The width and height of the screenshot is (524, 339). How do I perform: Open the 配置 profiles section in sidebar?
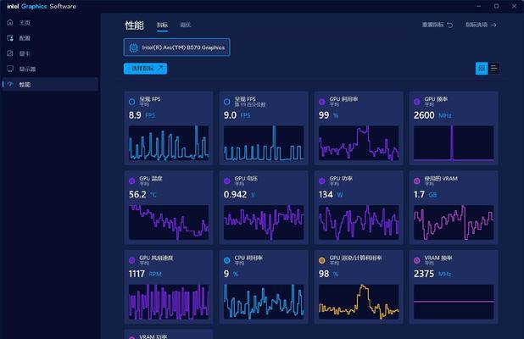click(25, 38)
